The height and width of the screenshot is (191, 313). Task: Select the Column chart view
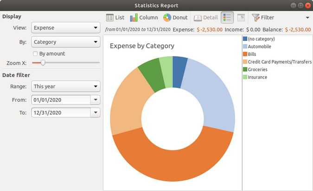click(144, 18)
